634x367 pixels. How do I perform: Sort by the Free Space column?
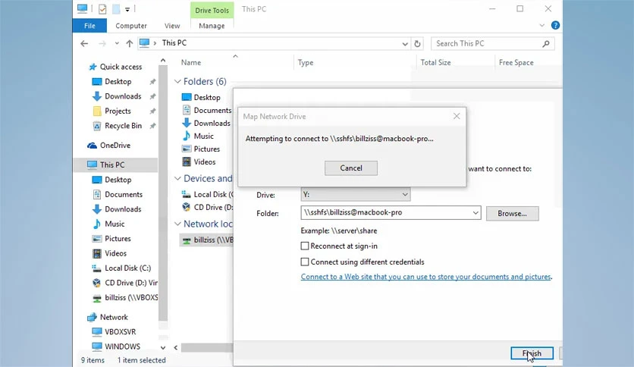tap(516, 63)
